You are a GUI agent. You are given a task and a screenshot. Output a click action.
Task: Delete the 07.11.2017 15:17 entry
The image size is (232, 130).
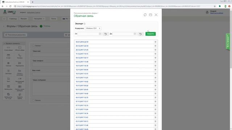pos(156,101)
